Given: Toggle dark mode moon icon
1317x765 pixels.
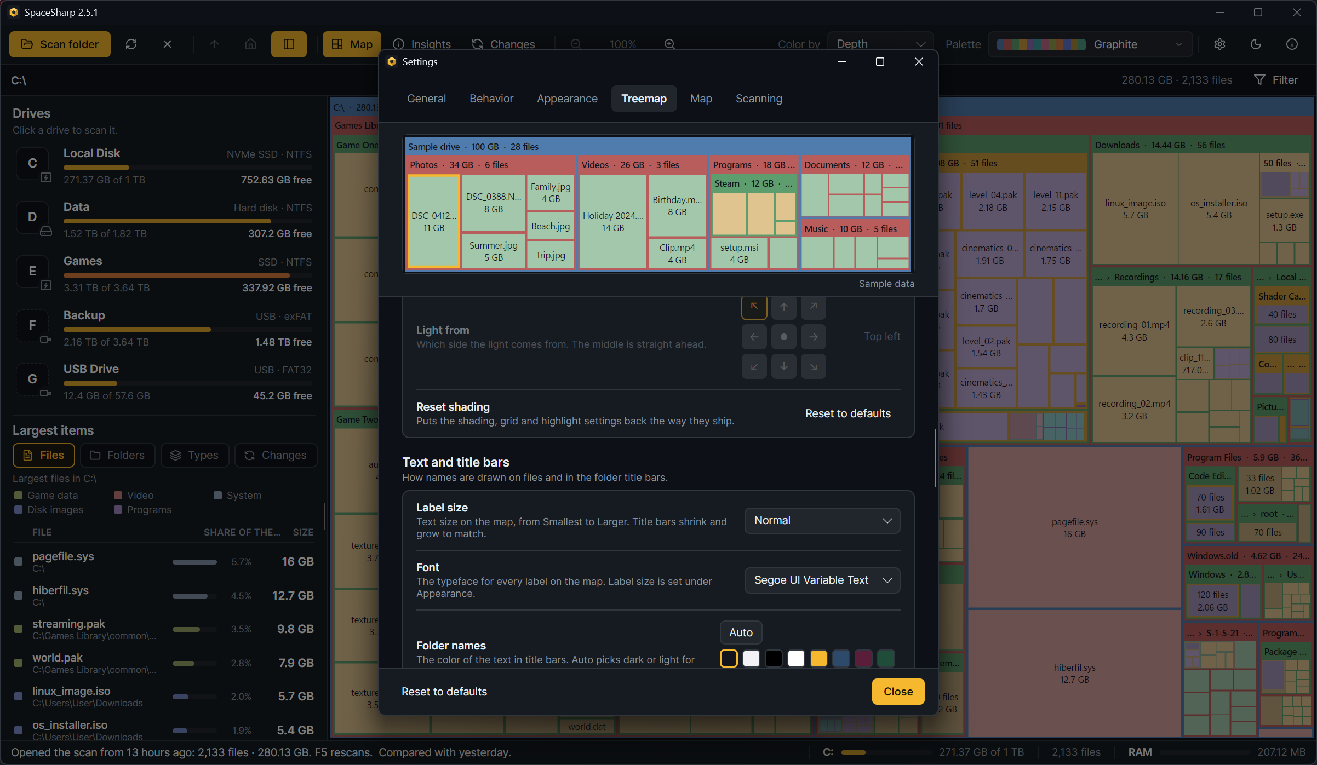Looking at the screenshot, I should click(x=1256, y=44).
